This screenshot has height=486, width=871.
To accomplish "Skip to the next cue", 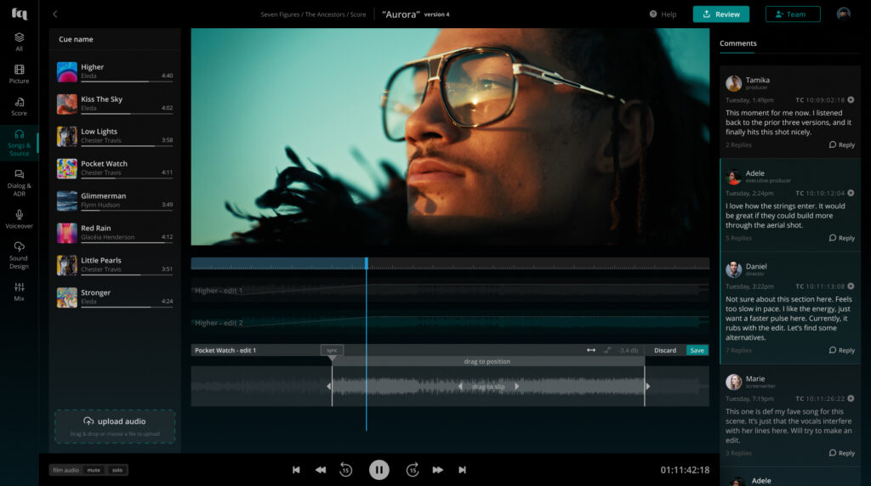I will 462,470.
